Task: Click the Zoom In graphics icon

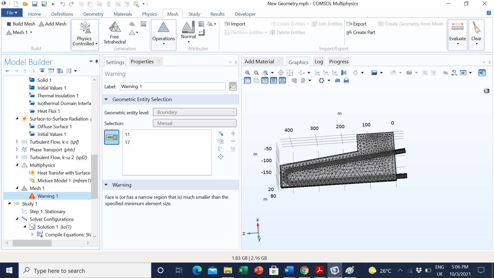Action: tap(248, 73)
